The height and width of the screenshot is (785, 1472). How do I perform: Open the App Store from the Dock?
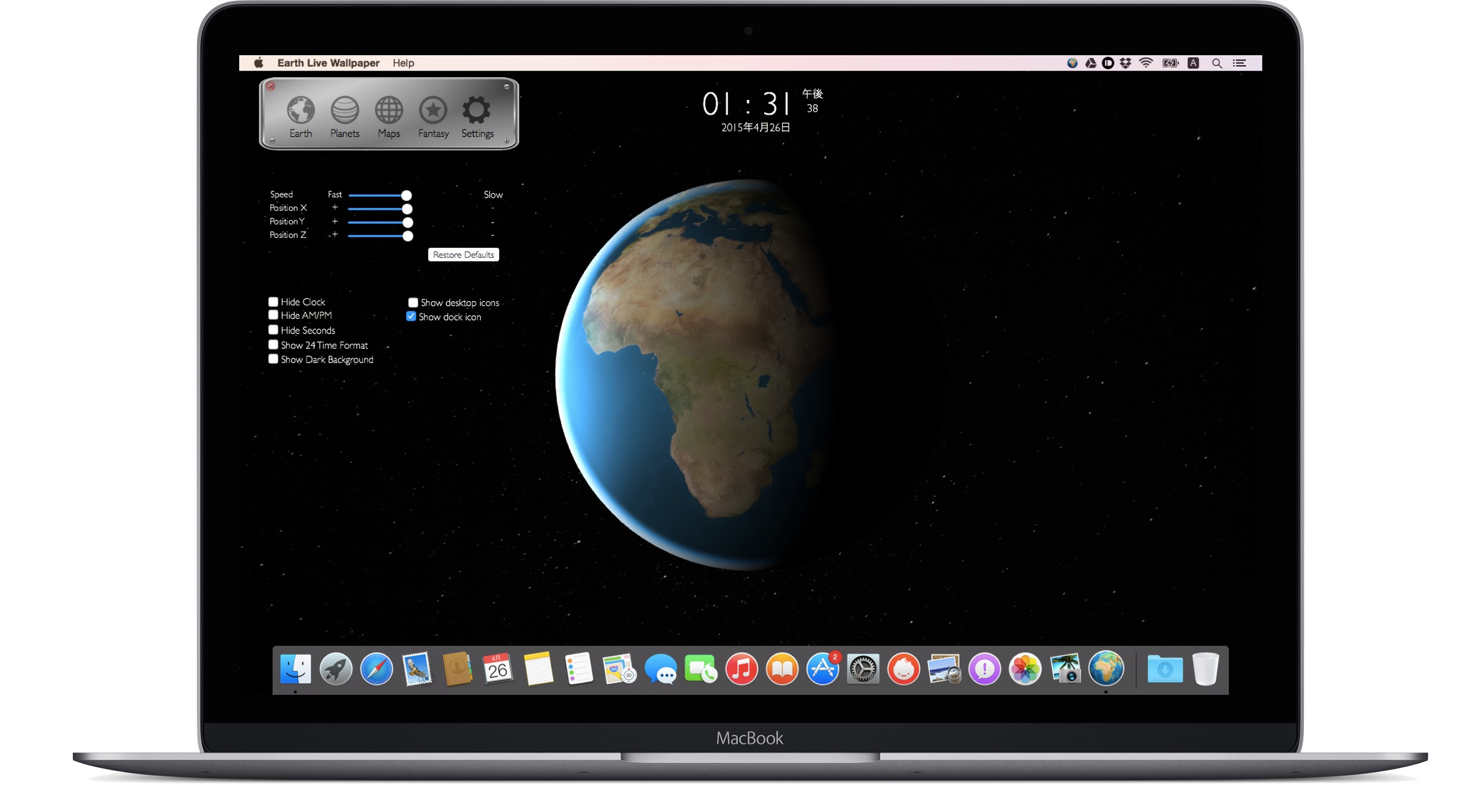(822, 670)
